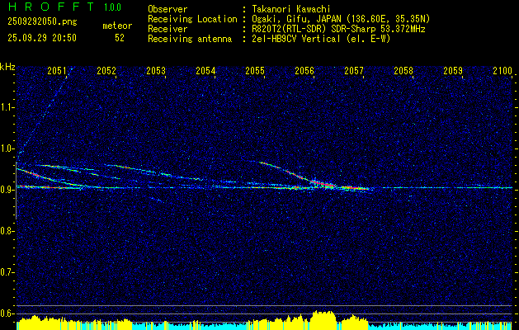Click the 0.9 kHz axis label
519x330 pixels.
pyautogui.click(x=7, y=190)
